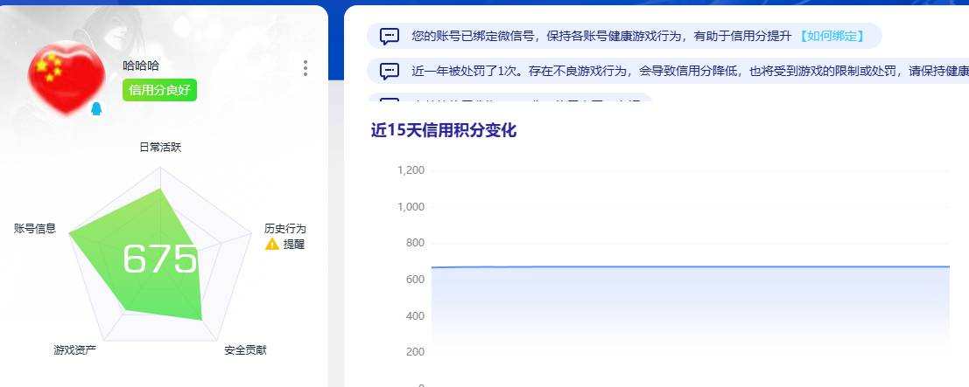The width and height of the screenshot is (969, 387).
Task: Click the 600 axis label
Action: pos(415,280)
